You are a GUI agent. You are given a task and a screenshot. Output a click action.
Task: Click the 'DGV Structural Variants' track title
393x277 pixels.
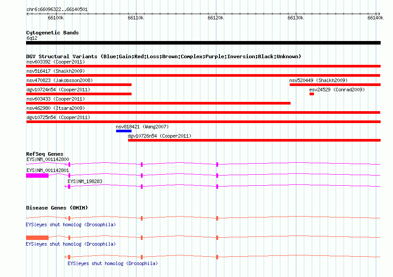coord(163,56)
